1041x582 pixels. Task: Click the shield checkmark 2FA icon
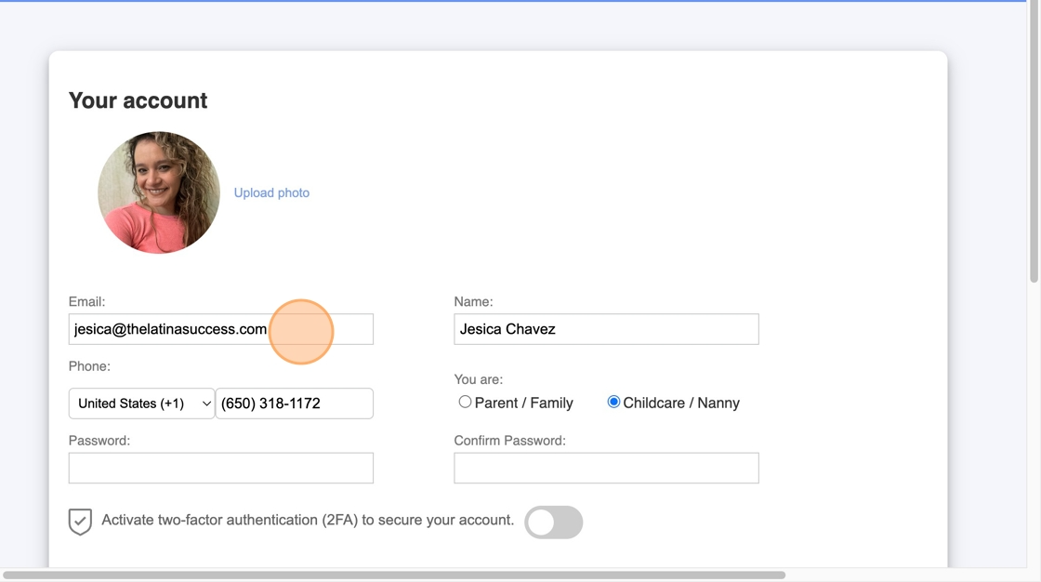click(80, 522)
